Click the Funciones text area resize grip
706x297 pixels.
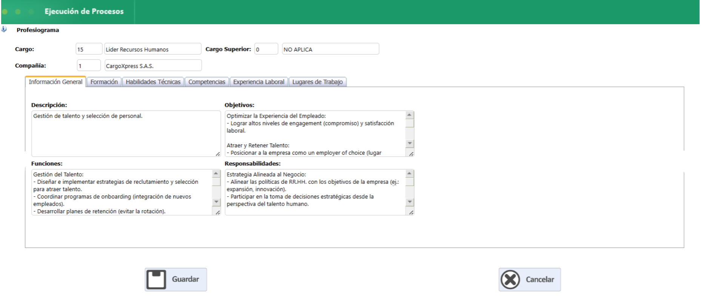(x=218, y=212)
